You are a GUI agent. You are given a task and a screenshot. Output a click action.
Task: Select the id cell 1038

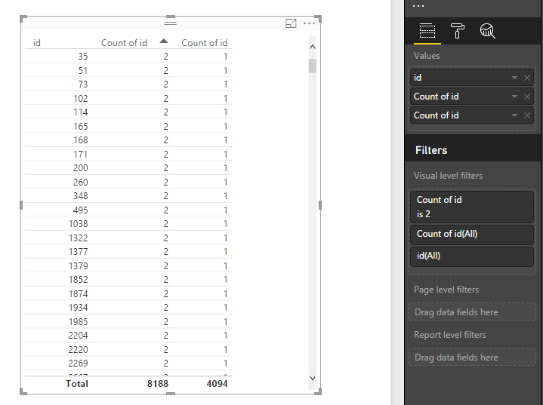79,224
